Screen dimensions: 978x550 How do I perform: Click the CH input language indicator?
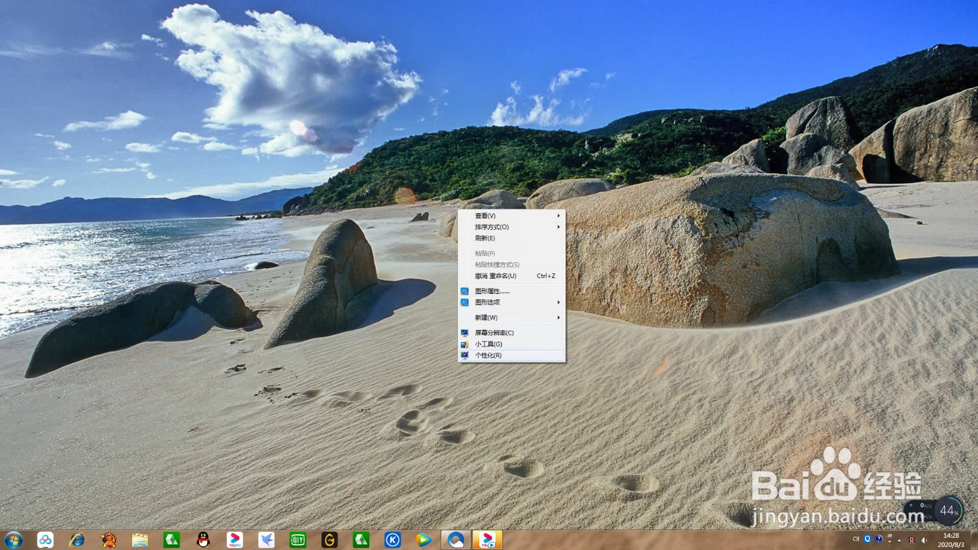856,539
